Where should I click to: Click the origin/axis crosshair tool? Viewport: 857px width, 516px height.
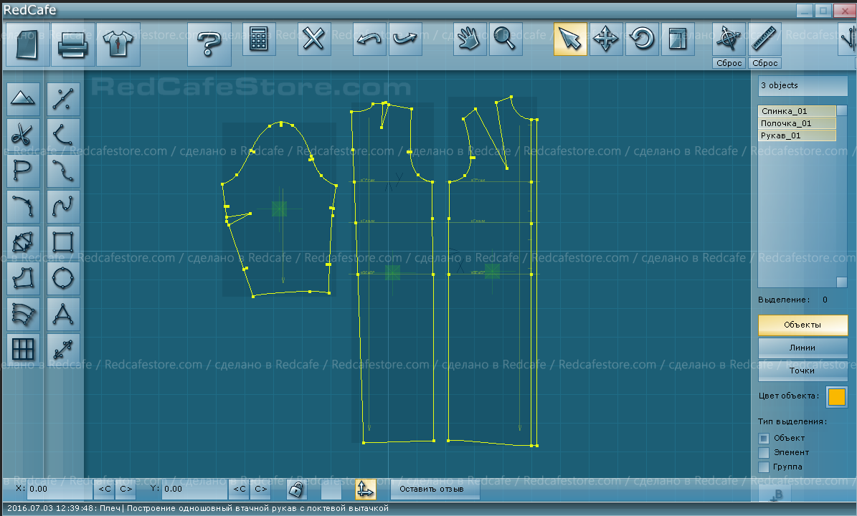tap(729, 39)
